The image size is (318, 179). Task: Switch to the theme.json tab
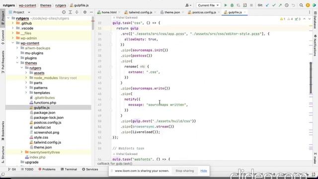point(172,12)
